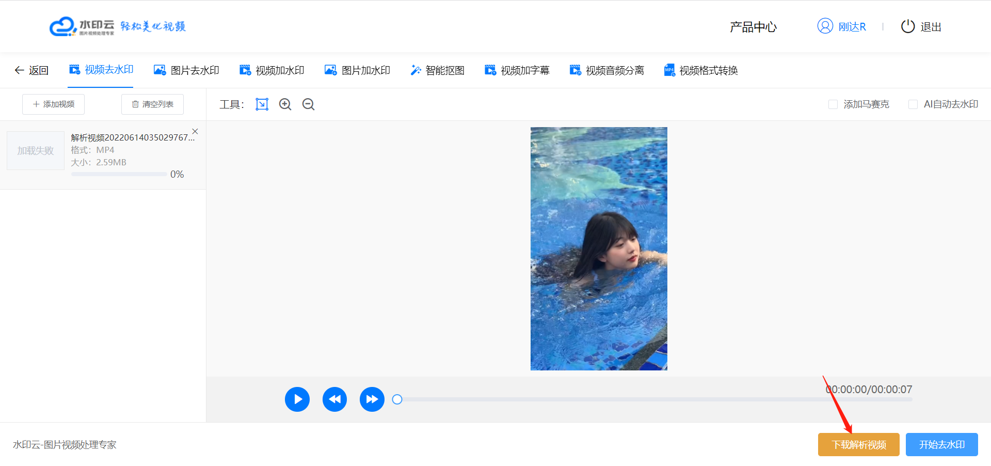Open the 智能抠图 tab
This screenshot has height=466, width=991.
[438, 70]
